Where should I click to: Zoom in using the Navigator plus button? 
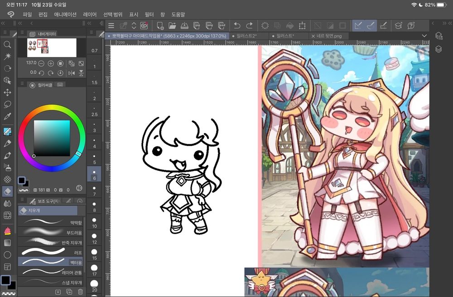coord(51,63)
